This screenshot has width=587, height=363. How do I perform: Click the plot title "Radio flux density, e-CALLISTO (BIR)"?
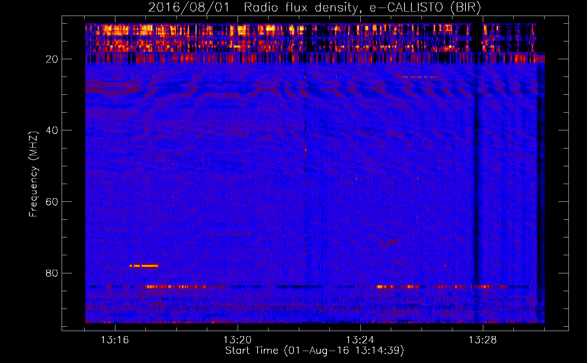[x=362, y=7]
